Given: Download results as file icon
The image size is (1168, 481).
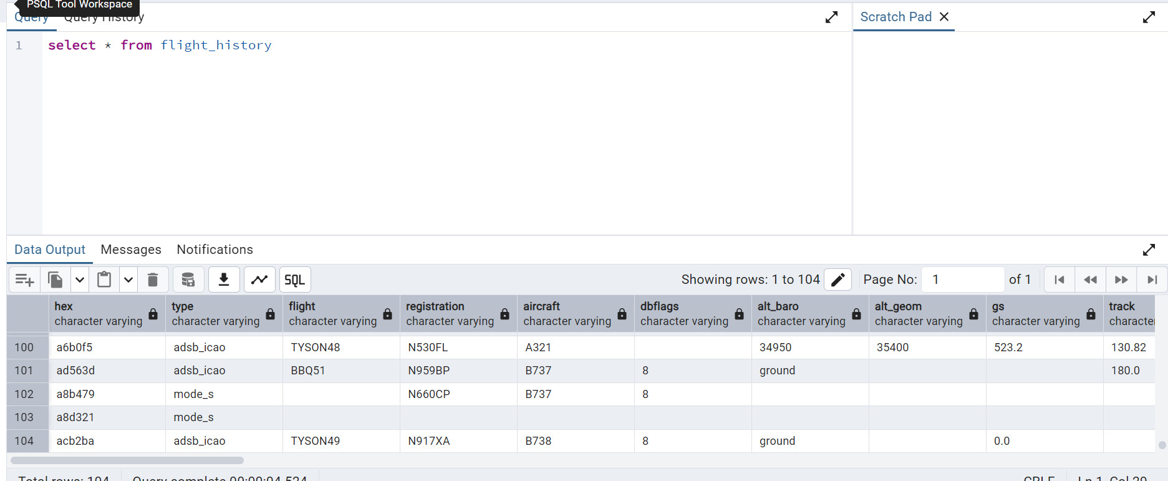Looking at the screenshot, I should 224,279.
